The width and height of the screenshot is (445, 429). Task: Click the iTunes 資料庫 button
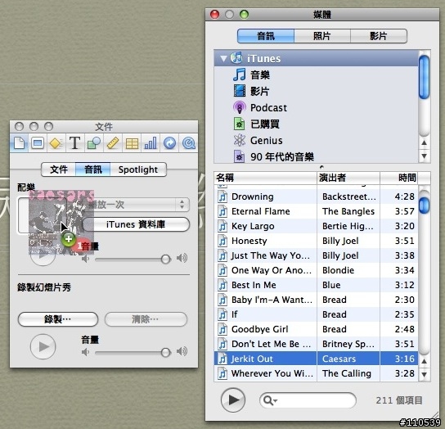136,224
